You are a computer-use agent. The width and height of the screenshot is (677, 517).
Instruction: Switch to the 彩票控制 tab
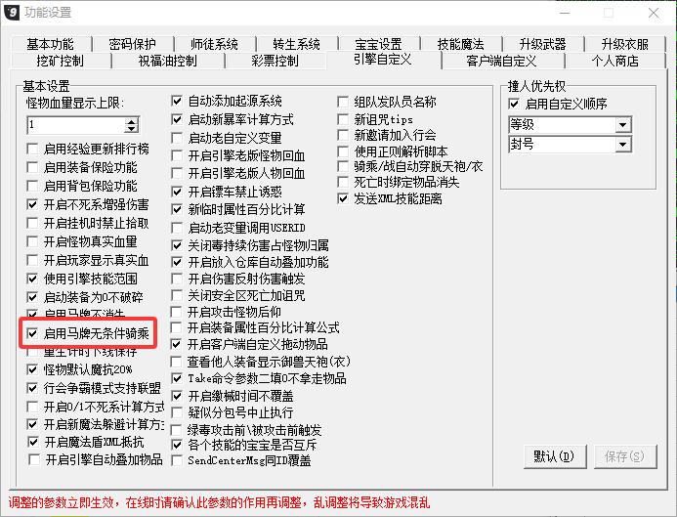275,61
